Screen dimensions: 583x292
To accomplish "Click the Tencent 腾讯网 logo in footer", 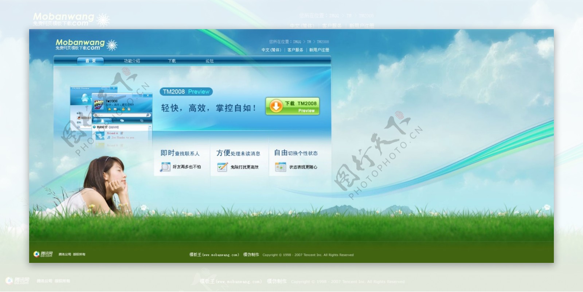I will pos(43,254).
